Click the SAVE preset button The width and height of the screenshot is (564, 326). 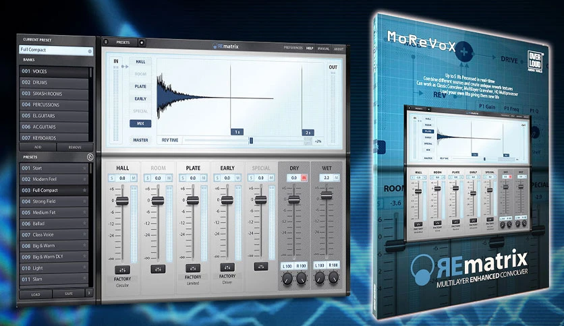[69, 294]
